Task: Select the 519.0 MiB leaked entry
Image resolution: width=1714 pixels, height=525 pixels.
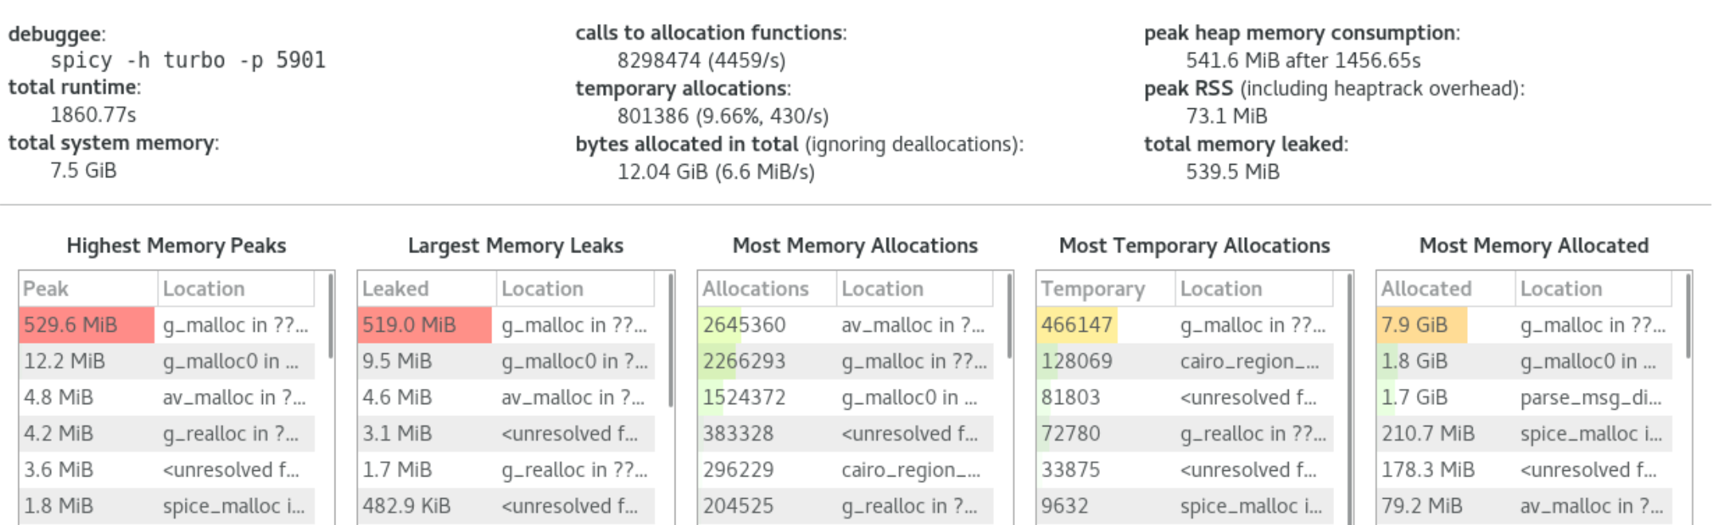Action: click(507, 325)
